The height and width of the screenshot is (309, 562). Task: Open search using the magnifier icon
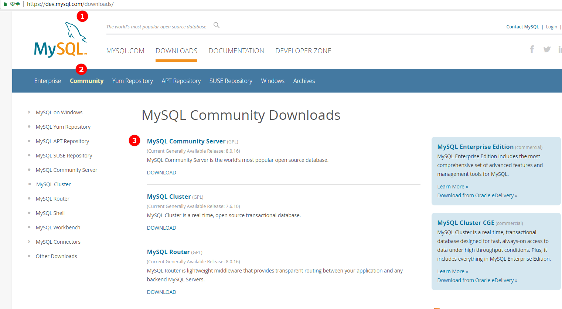(x=216, y=25)
